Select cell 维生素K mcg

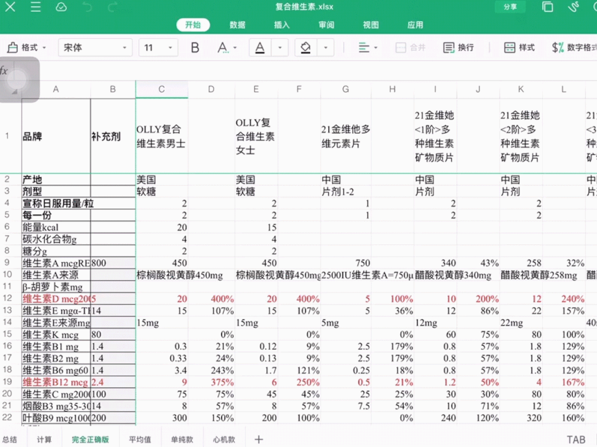point(56,334)
